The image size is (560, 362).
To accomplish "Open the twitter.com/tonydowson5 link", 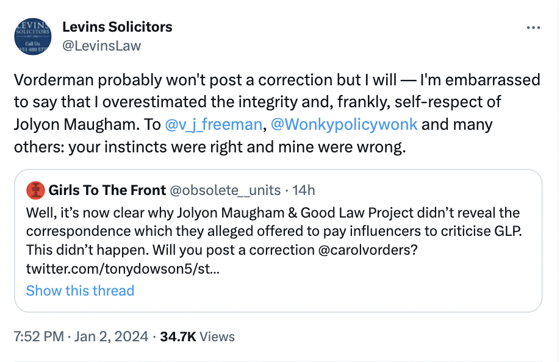I will point(119,268).
